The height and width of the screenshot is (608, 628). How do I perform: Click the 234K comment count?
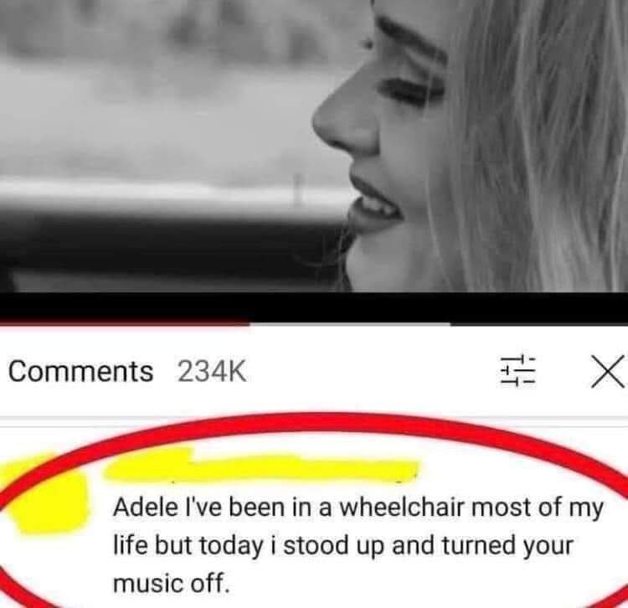(x=212, y=371)
